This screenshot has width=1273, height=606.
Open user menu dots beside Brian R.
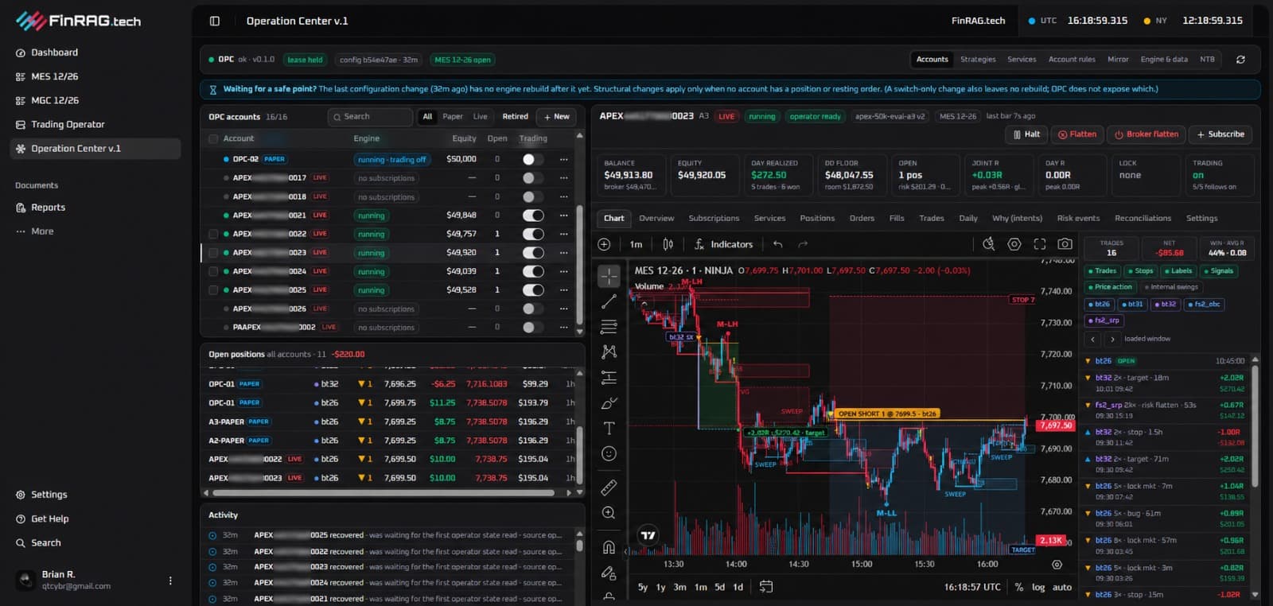tap(170, 581)
